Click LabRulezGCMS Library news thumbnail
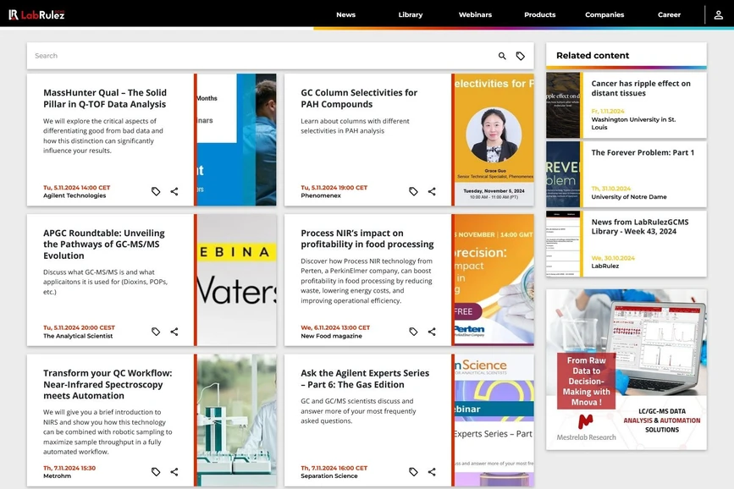Screen dimensions: 734x489 click(x=563, y=244)
